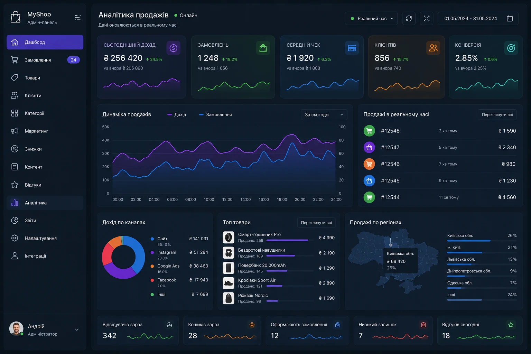Toggle the Дохід series in chart legend

(x=177, y=114)
